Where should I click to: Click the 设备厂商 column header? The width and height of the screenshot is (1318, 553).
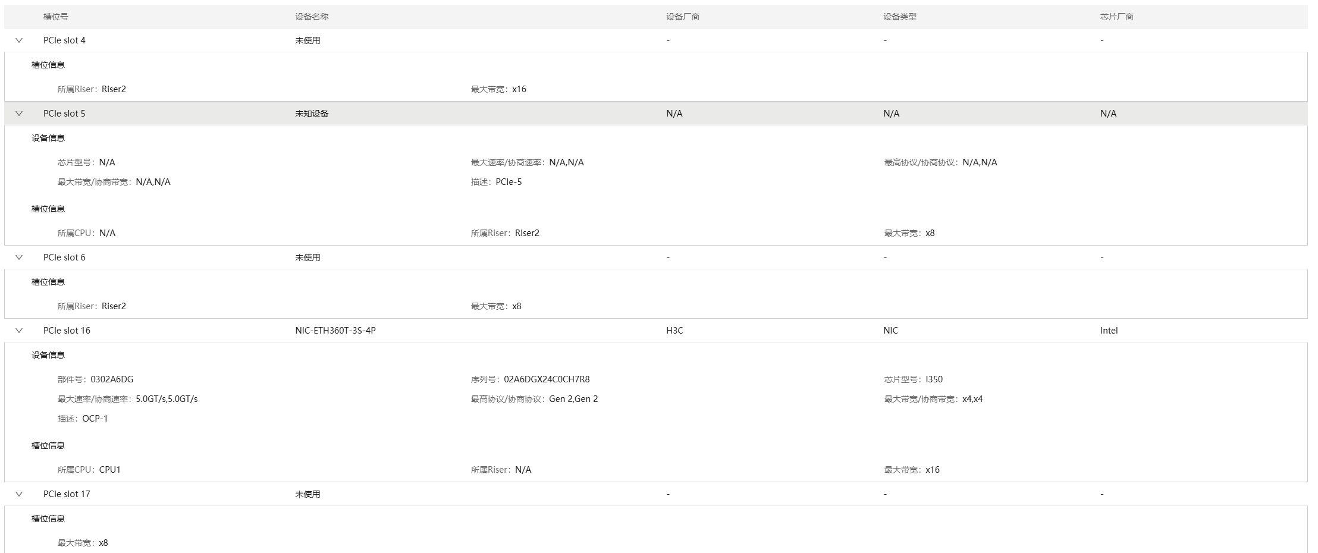(x=682, y=17)
